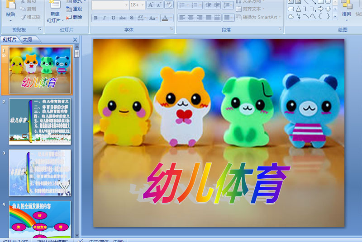362x242 pixels.
Task: Click the thumbnail pane scroll up arrow
Action: pyautogui.click(x=77, y=47)
